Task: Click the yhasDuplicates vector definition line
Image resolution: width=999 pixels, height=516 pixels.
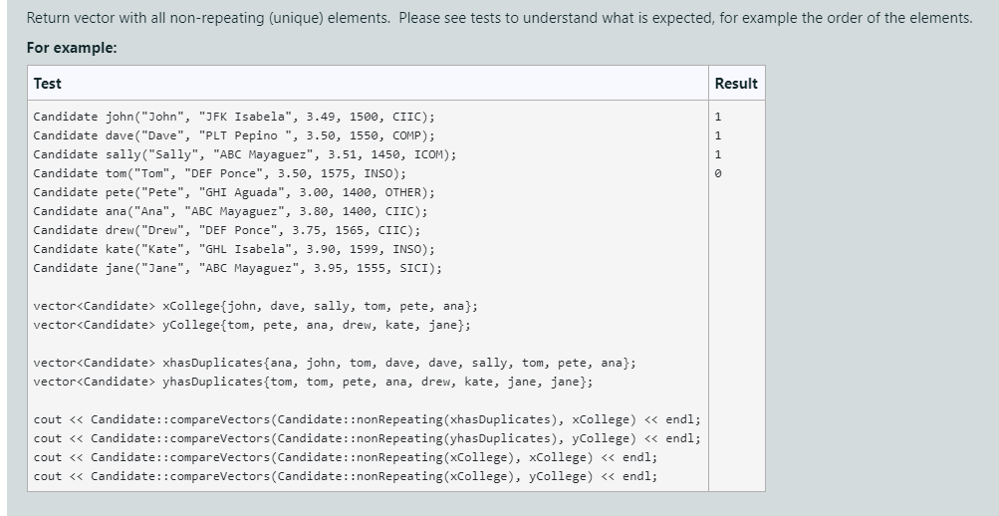Action: [313, 382]
